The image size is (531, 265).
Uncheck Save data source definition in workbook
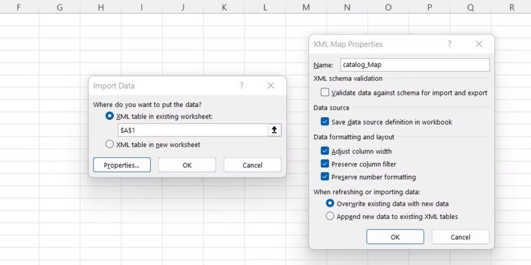click(x=325, y=122)
